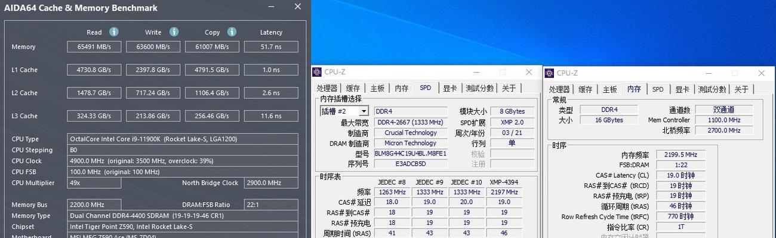Viewport: 776px width, 238px height.
Task: Open 显卡 tab in the right CPU-Z window
Action: [682, 89]
